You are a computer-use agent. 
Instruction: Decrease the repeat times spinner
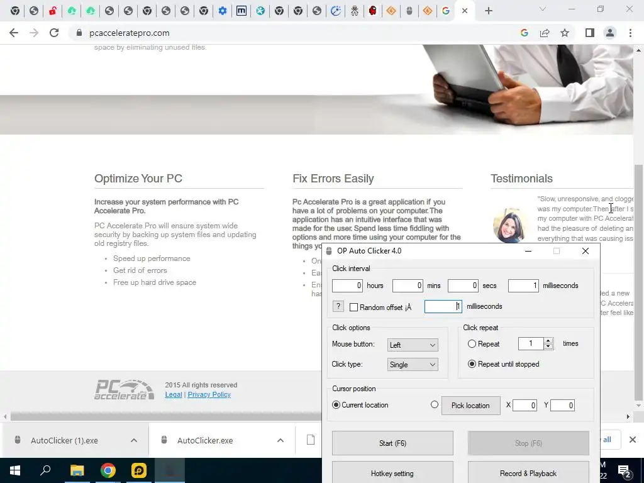coord(548,347)
